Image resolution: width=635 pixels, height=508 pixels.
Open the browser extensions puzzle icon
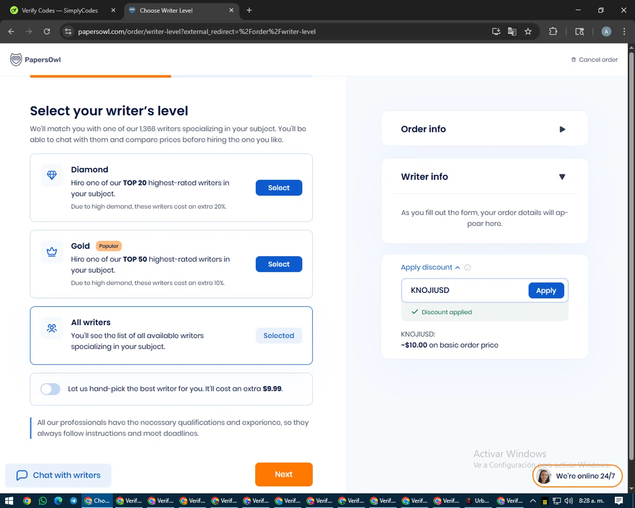[553, 31]
